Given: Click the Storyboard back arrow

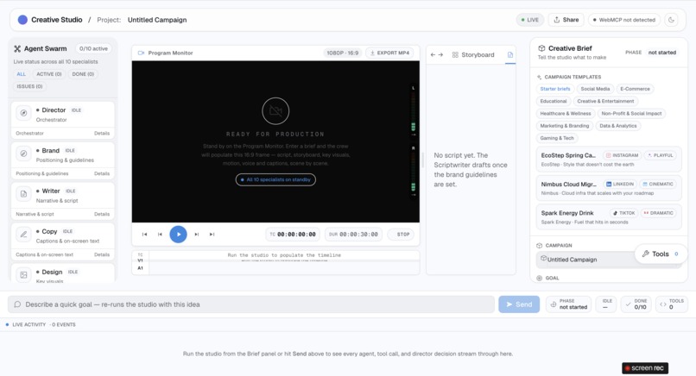Looking at the screenshot, I should coord(433,54).
